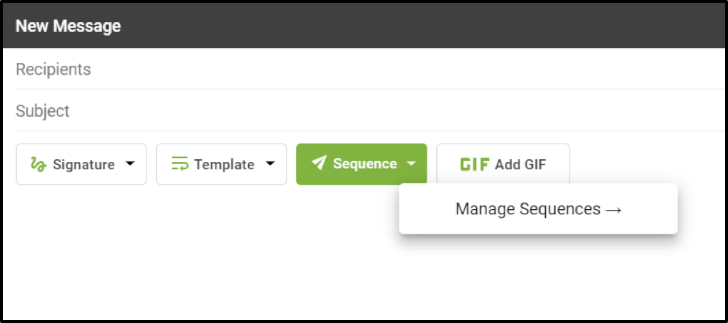
Task: Expand the Signature dropdown arrow
Action: [130, 163]
